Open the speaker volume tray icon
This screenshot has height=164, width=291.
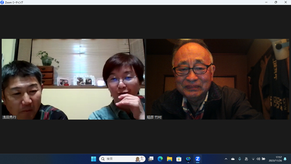tap(258, 159)
